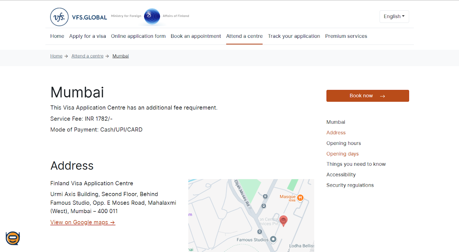Go to Home in navigation bar

[x=57, y=36]
